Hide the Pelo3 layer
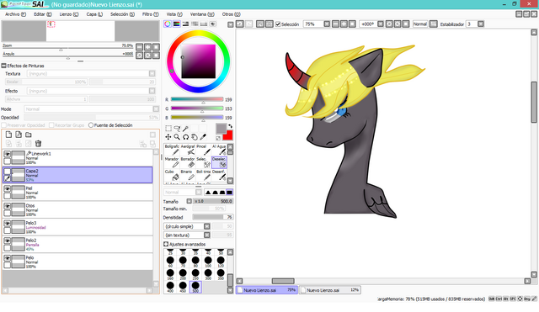This screenshot has width=539, height=312. pyautogui.click(x=8, y=224)
